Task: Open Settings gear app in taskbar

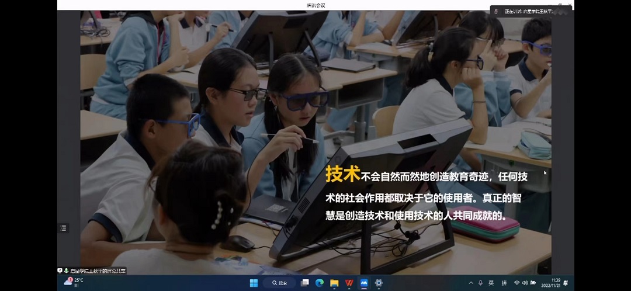Action: [379, 283]
